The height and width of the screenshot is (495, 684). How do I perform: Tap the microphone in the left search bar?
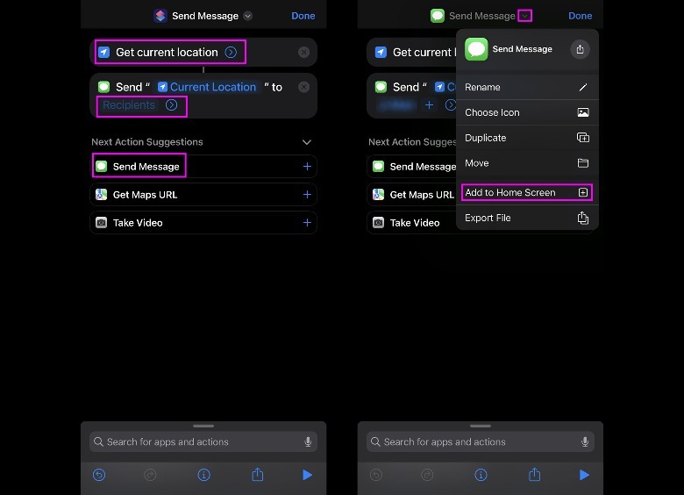(x=308, y=441)
